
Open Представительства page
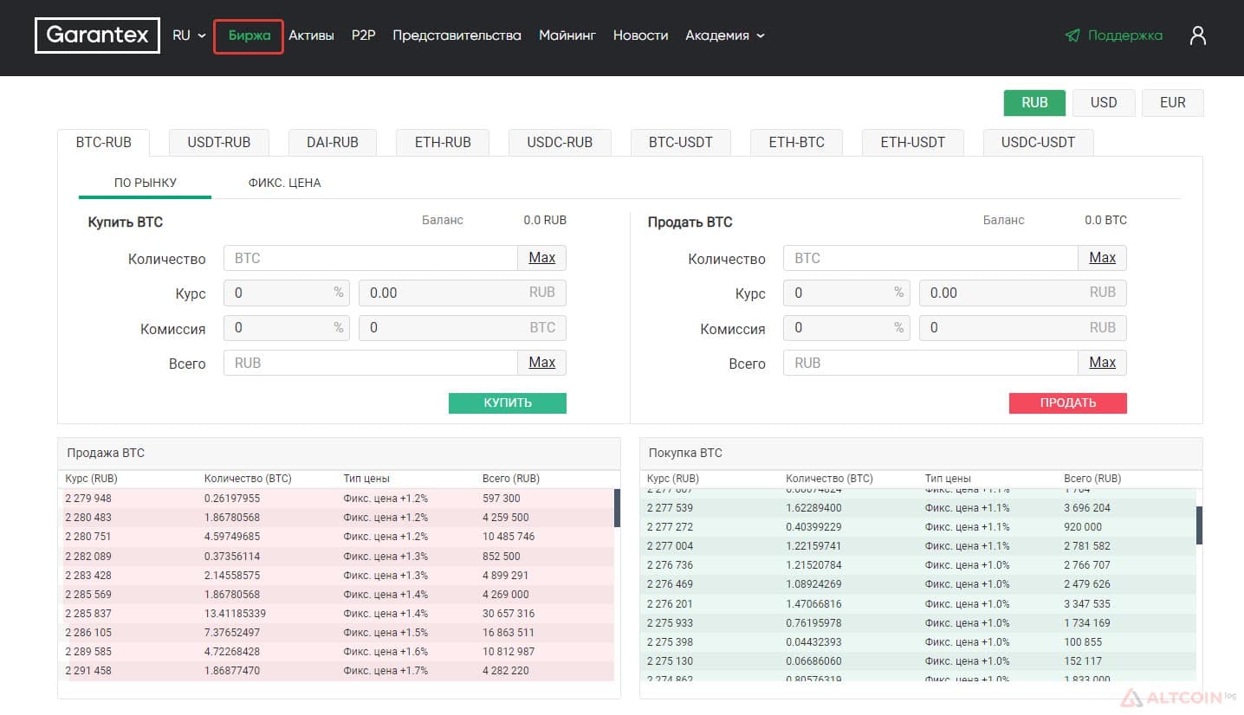[x=457, y=35]
